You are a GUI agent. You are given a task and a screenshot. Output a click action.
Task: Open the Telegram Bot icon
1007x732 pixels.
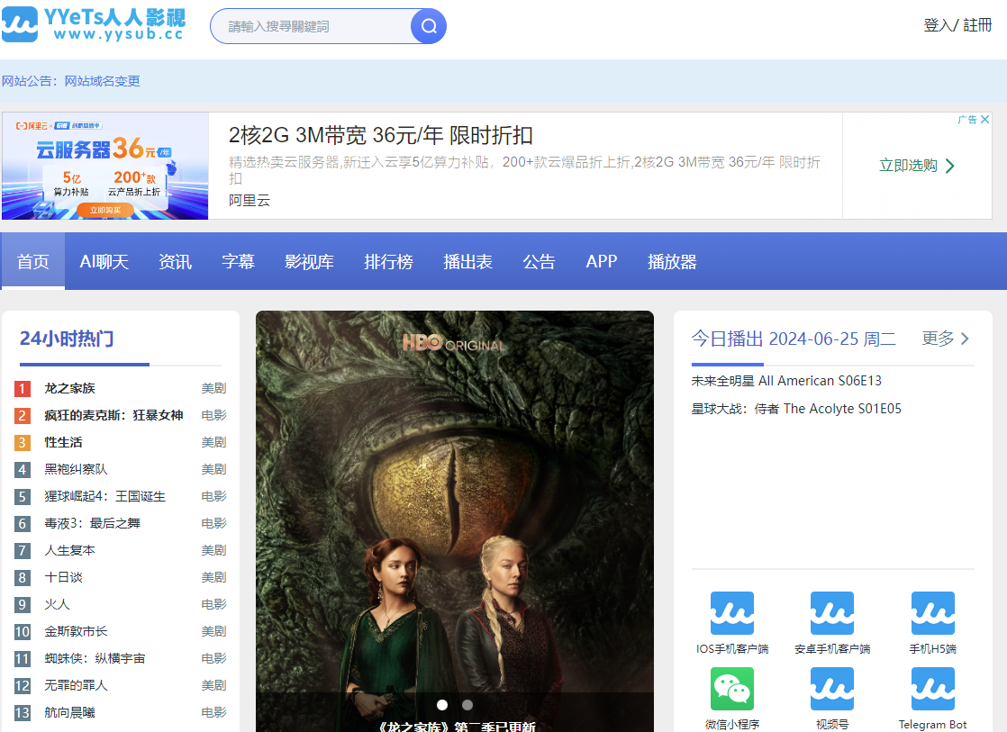point(932,689)
